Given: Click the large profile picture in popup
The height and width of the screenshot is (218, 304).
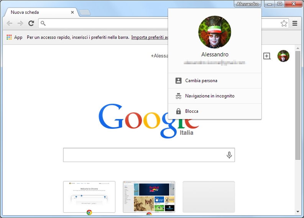Looking at the screenshot, I should pyautogui.click(x=215, y=32).
